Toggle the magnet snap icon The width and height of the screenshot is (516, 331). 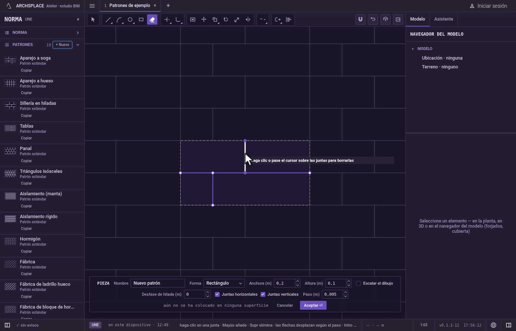360,19
